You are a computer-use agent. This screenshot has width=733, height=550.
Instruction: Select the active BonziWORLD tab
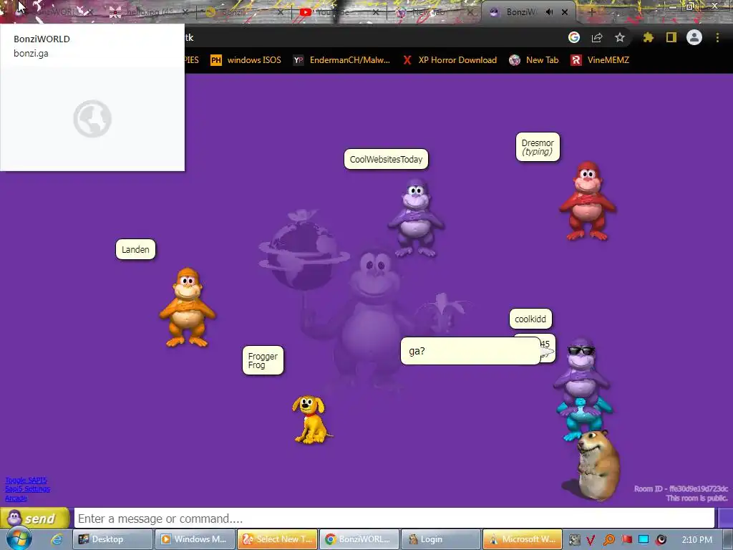(x=521, y=12)
